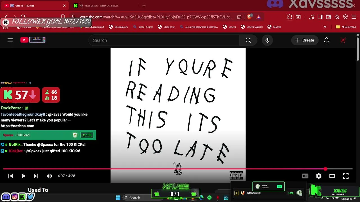This screenshot has width=360, height=202.
Task: Go to the YouTube home logo
Action: tap(33, 40)
